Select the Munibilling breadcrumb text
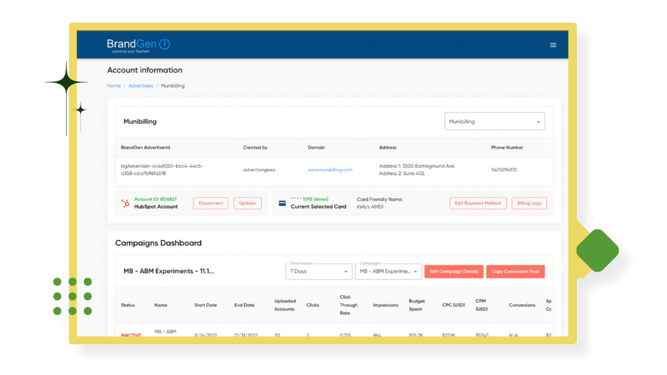 [x=173, y=86]
